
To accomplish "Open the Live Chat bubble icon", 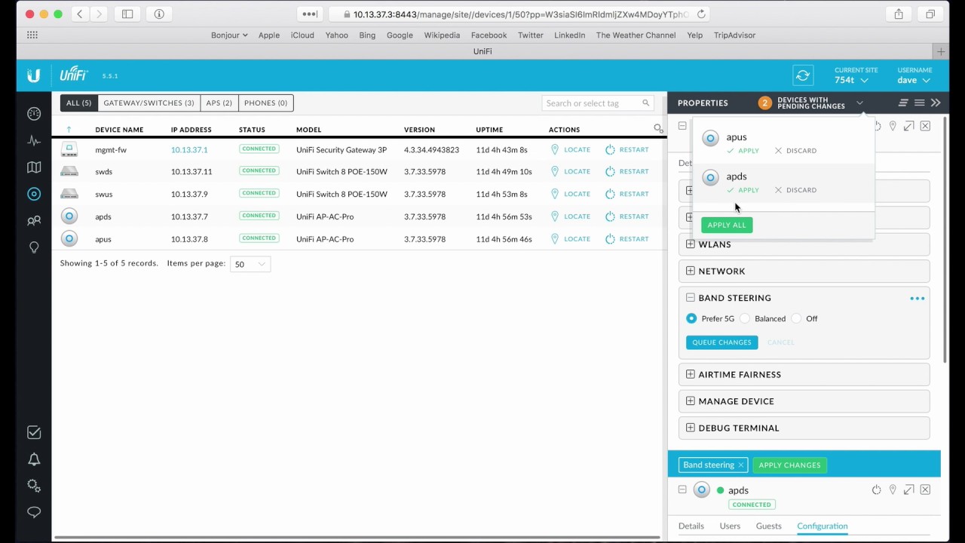I will point(34,512).
